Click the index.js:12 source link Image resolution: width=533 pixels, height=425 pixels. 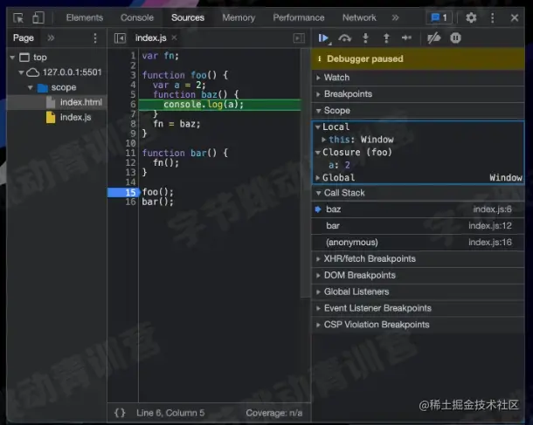pos(490,226)
